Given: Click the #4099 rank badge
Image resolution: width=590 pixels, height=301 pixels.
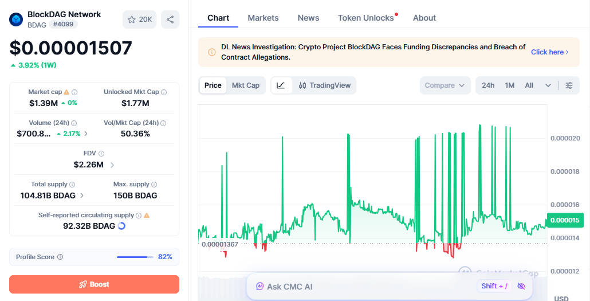Looking at the screenshot, I should (x=63, y=25).
